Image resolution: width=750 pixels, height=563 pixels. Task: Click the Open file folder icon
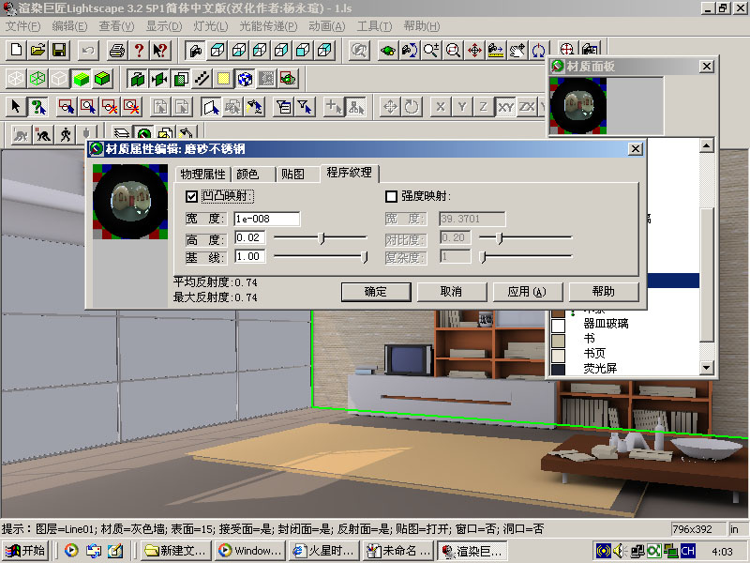(x=37, y=50)
